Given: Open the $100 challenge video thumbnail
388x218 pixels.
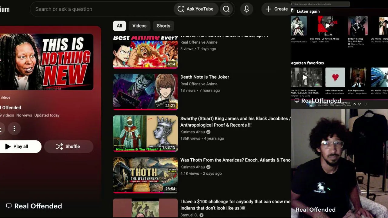Looking at the screenshot, I should [145, 208].
